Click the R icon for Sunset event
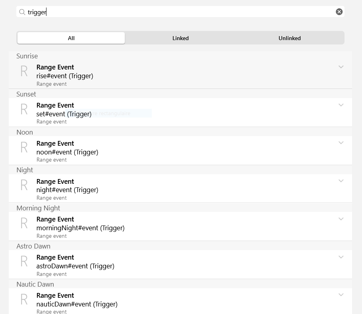The height and width of the screenshot is (314, 362). tap(24, 110)
